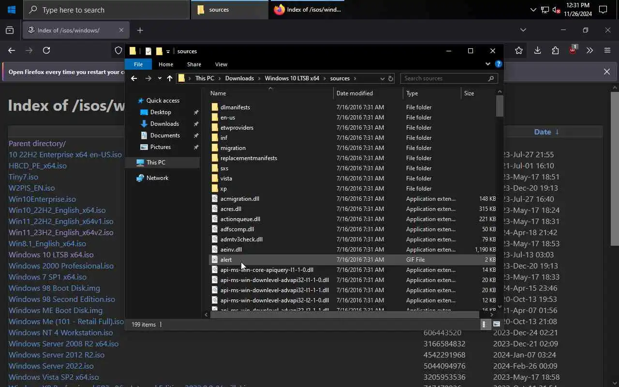Open Desktop in Quick access list

[161, 112]
